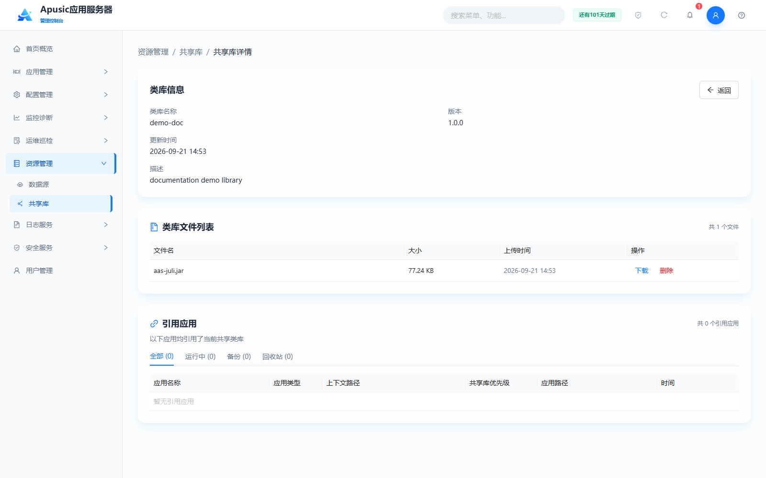
Task: Click the 配置管理 gear icon
Action: [x=17, y=95]
